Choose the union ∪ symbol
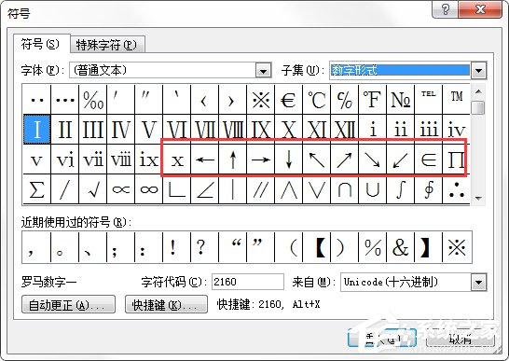The image size is (509, 361). [372, 189]
